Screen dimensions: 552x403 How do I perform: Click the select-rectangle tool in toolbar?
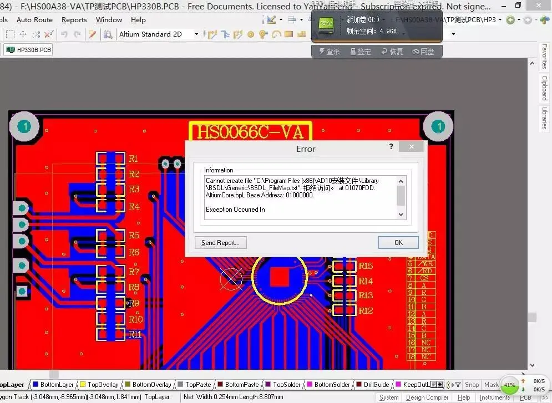[9, 34]
